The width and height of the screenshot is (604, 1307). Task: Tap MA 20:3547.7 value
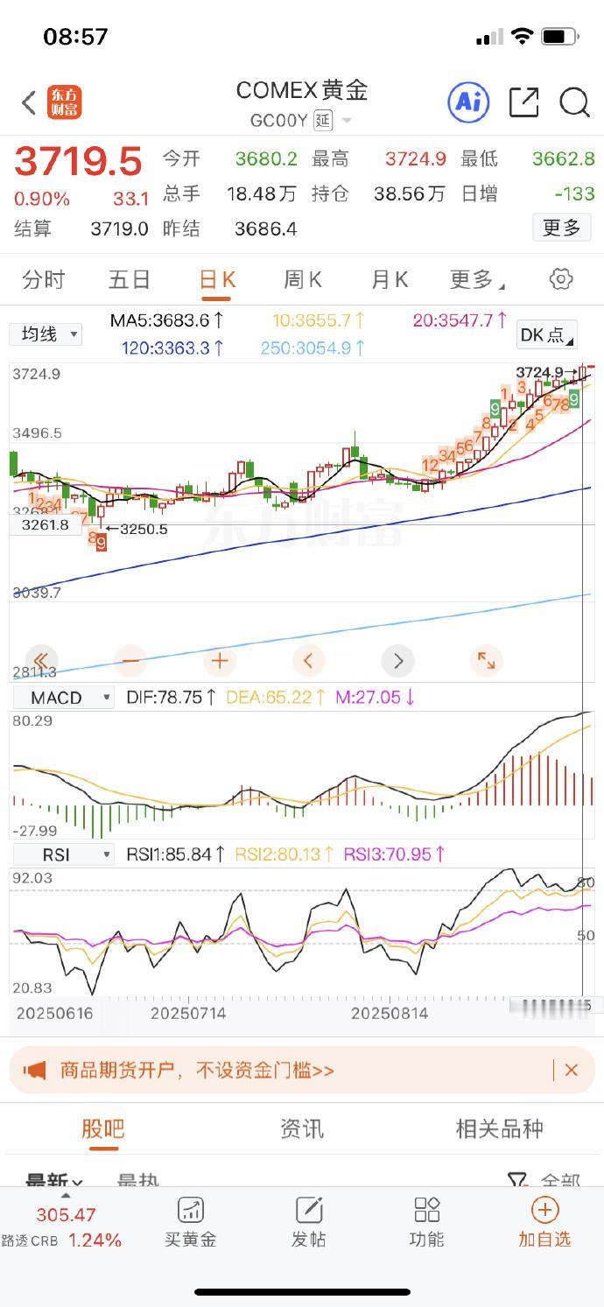[x=460, y=320]
